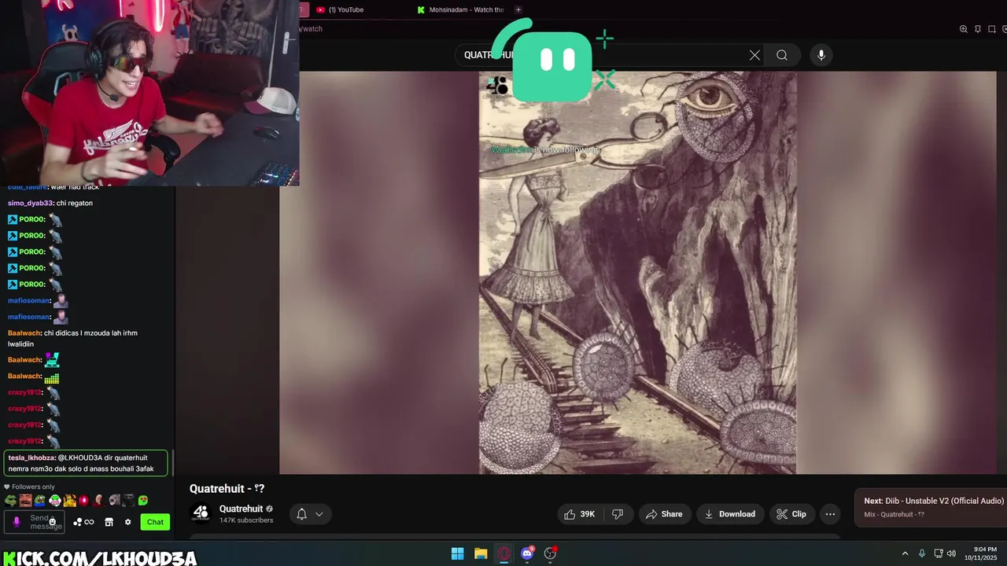
Task: Insert the fire flames emote
Action: [69, 500]
